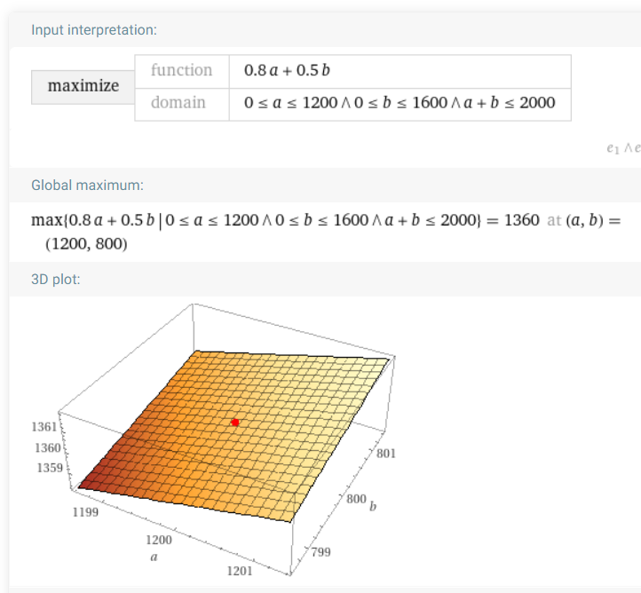
Task: Click the 1361 vertical axis tick label
Action: (44, 427)
